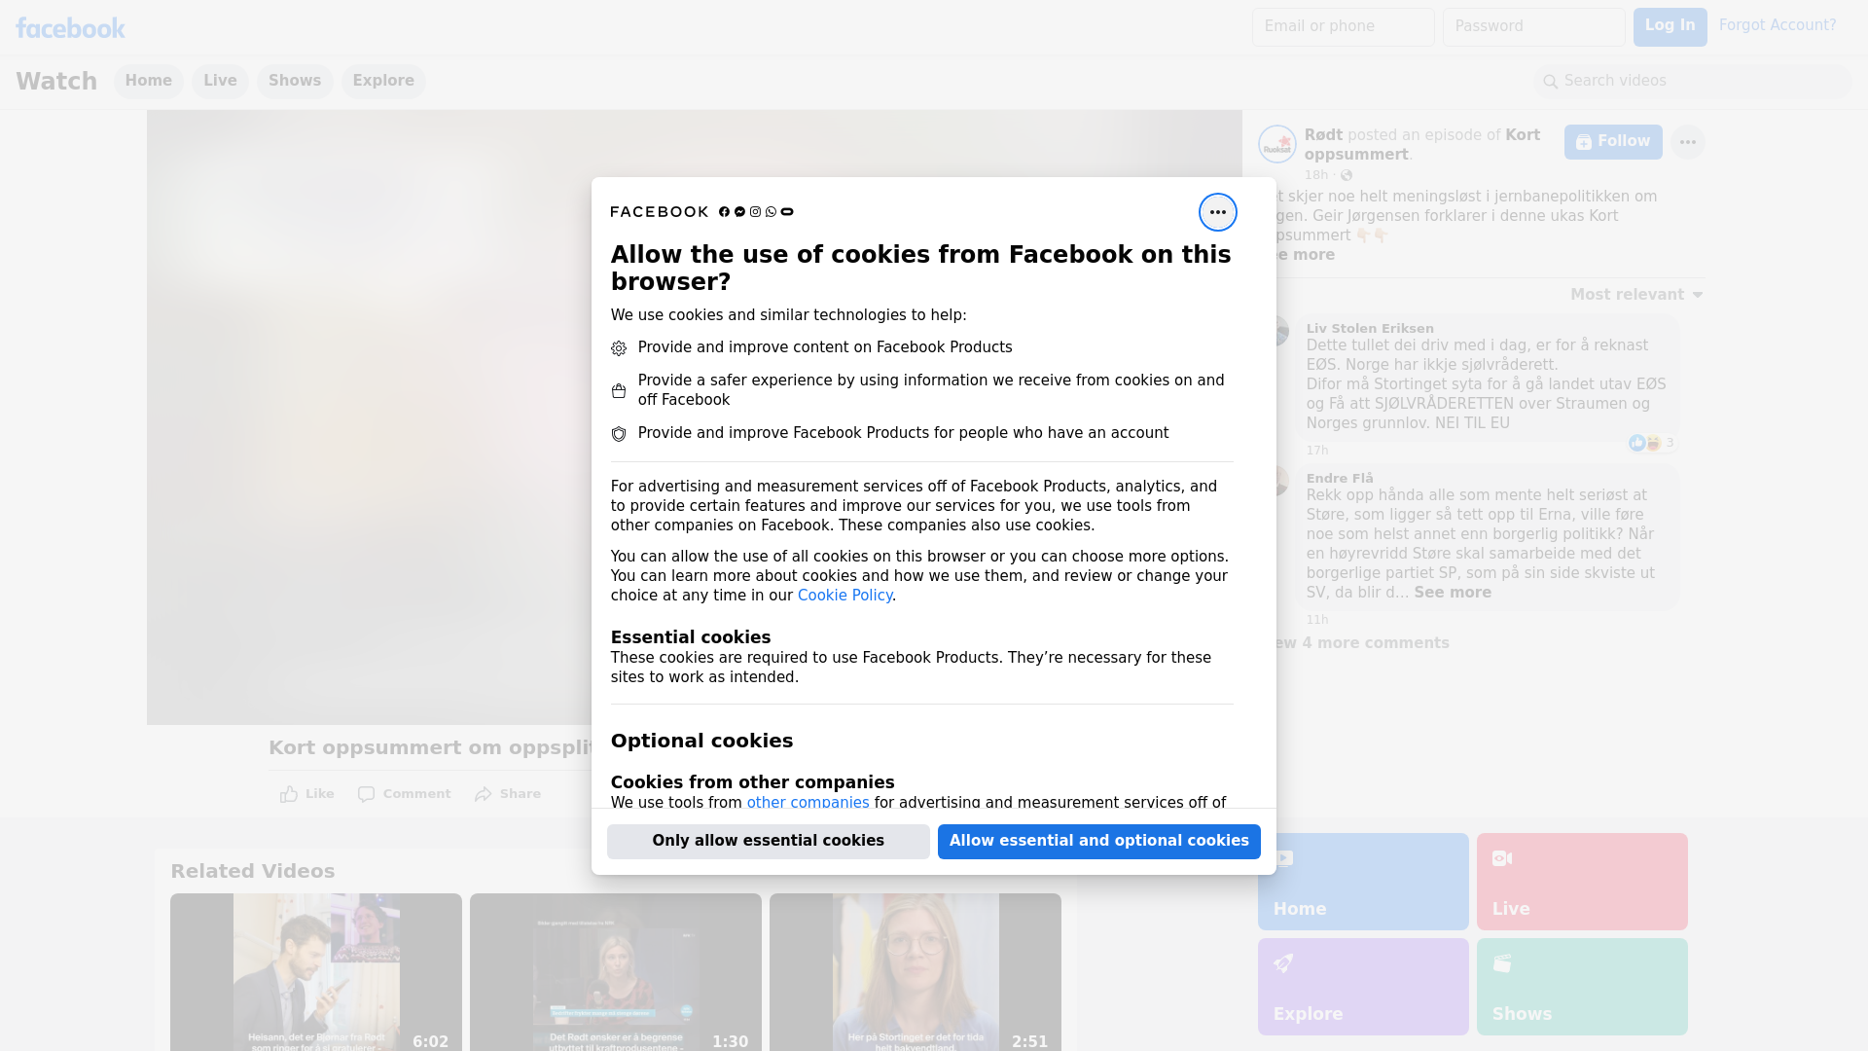
Task: Open the 6:02 related video
Action: point(316,972)
